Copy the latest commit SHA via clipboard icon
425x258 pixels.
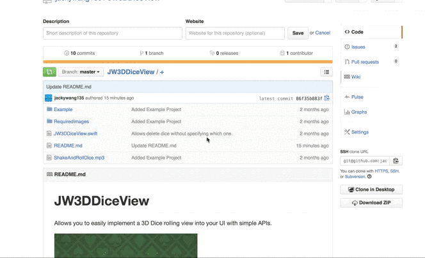[x=327, y=98]
